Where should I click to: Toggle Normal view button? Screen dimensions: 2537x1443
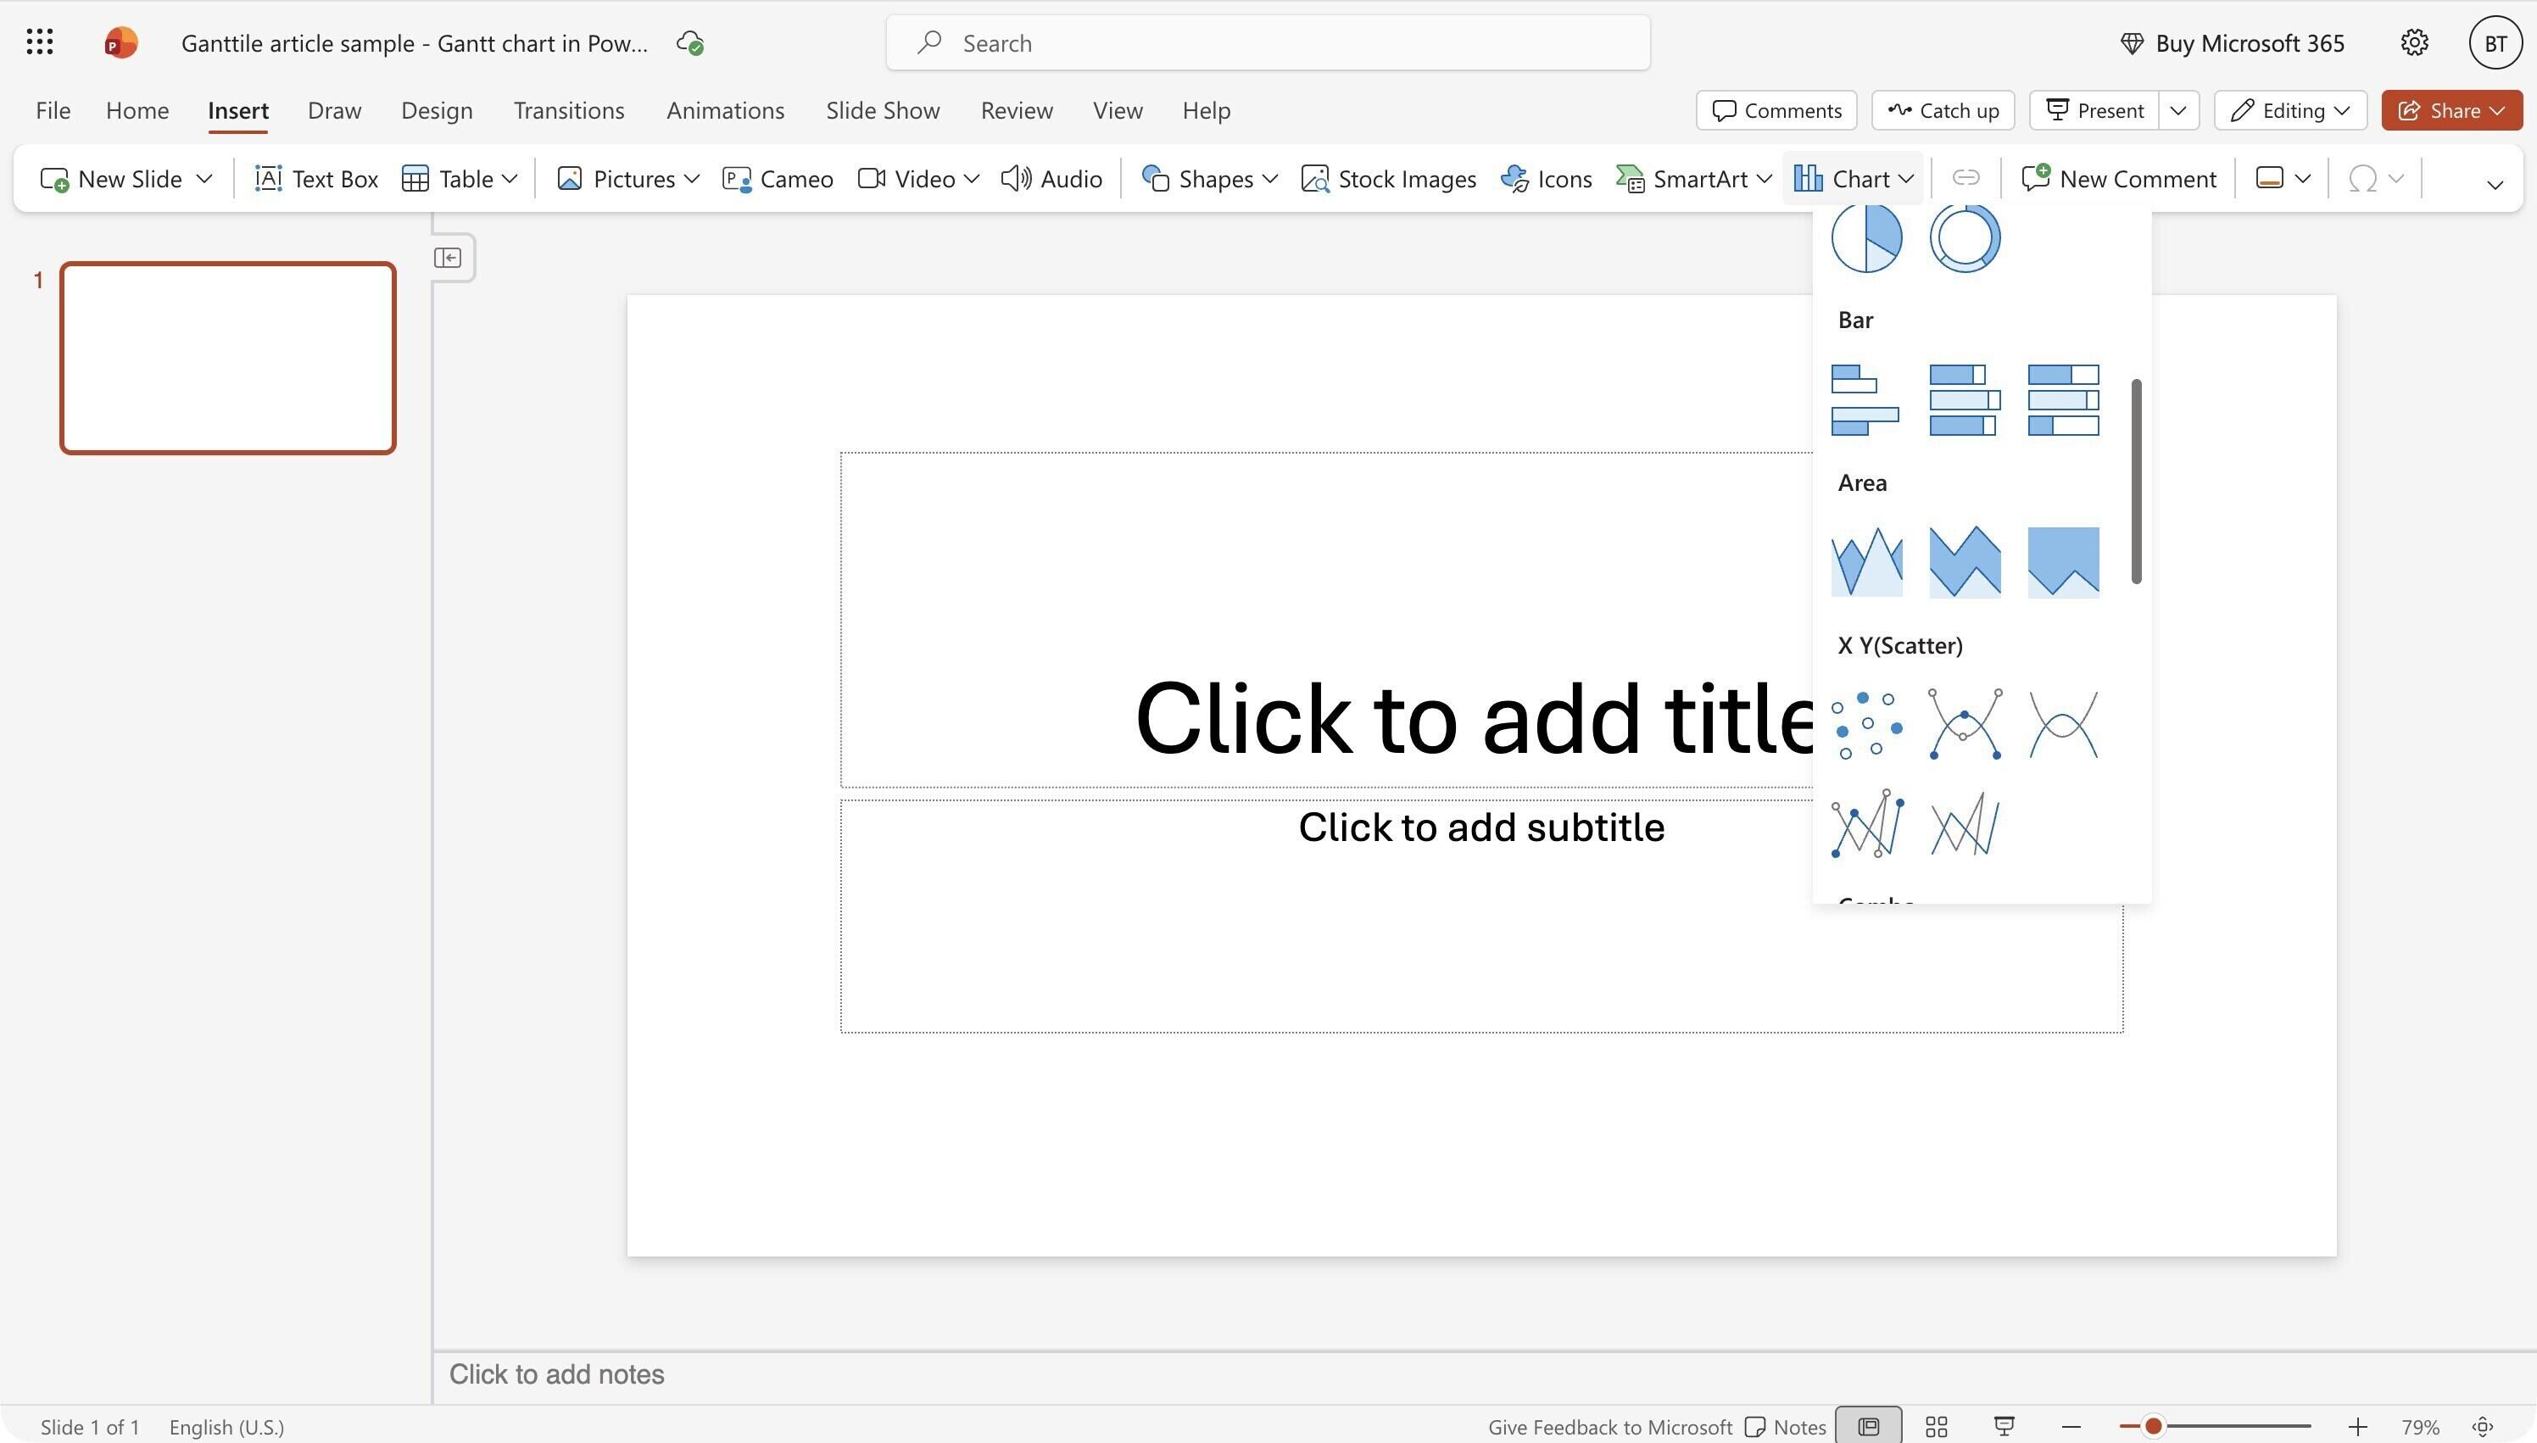pyautogui.click(x=1868, y=1426)
